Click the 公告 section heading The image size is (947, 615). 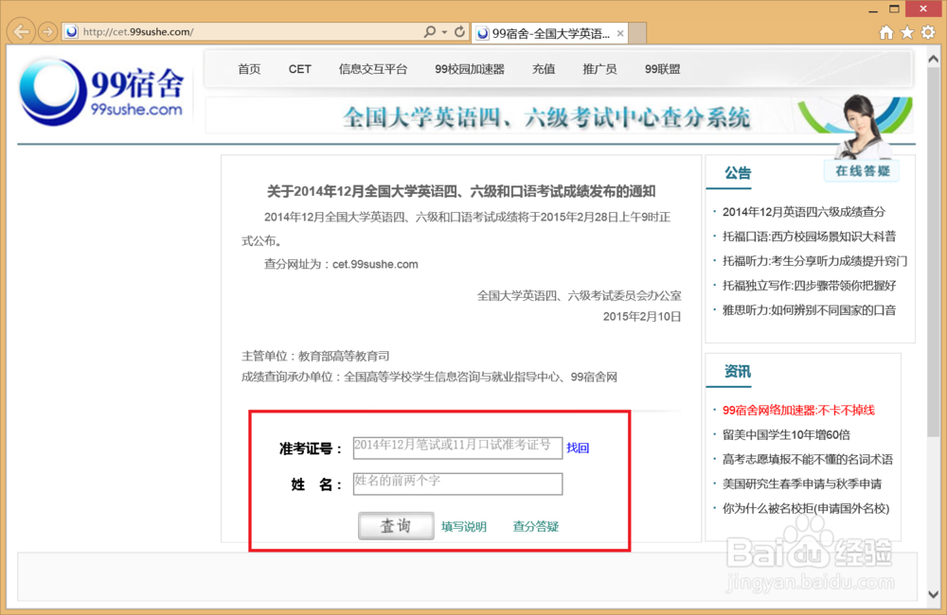tap(738, 173)
